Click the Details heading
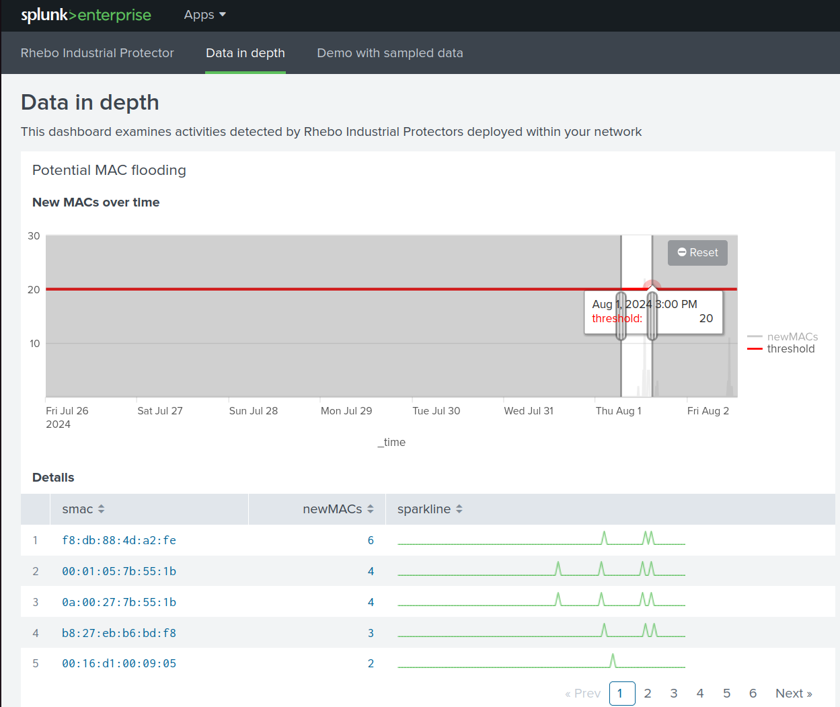840x707 pixels. [53, 478]
